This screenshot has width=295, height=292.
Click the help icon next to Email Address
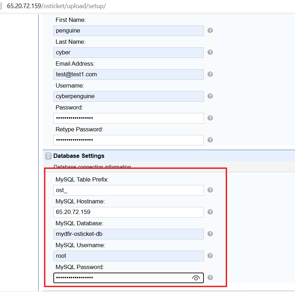pos(210,74)
